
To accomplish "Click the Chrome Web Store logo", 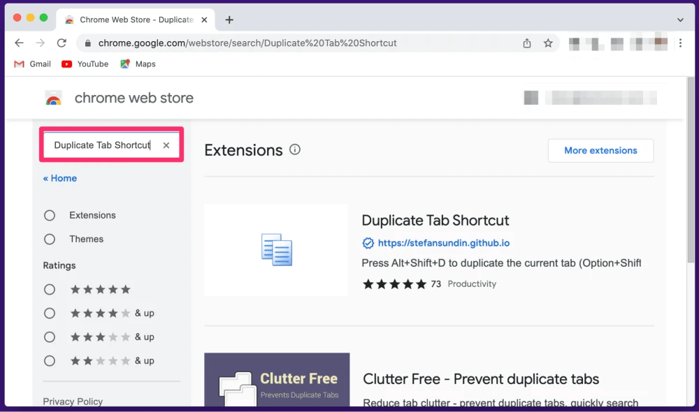I will click(55, 98).
